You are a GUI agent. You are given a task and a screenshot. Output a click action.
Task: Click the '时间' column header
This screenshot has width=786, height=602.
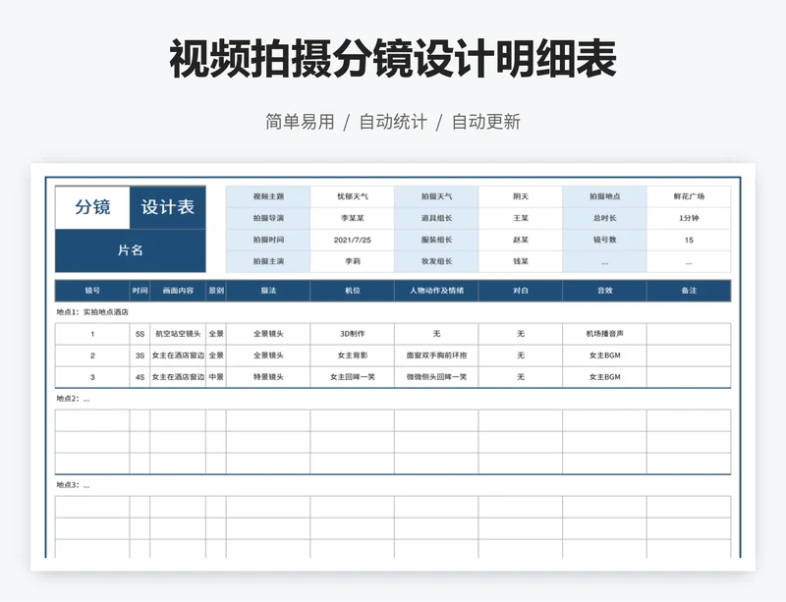(140, 291)
